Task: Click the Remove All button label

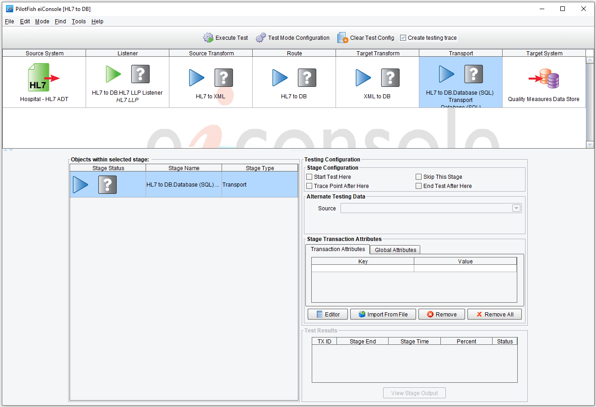Action: click(x=499, y=315)
